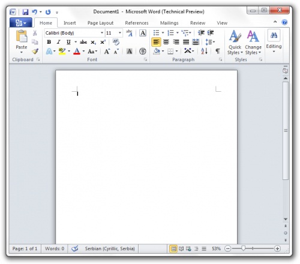Click the spelling proofing status icon

pyautogui.click(x=75, y=248)
